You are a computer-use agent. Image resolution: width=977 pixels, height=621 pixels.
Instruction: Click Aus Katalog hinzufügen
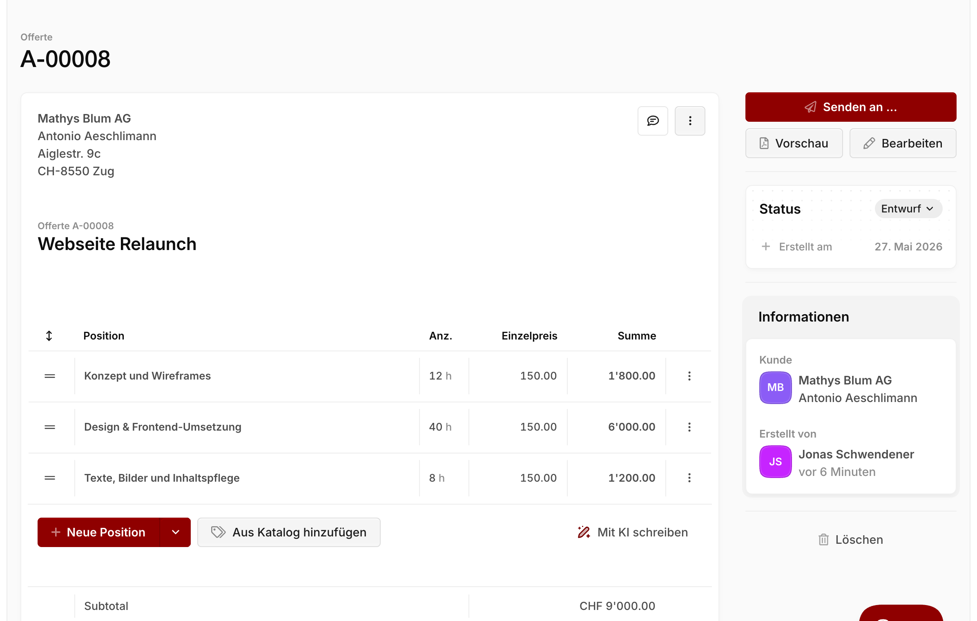point(289,532)
